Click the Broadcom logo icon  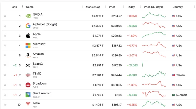click(28, 85)
